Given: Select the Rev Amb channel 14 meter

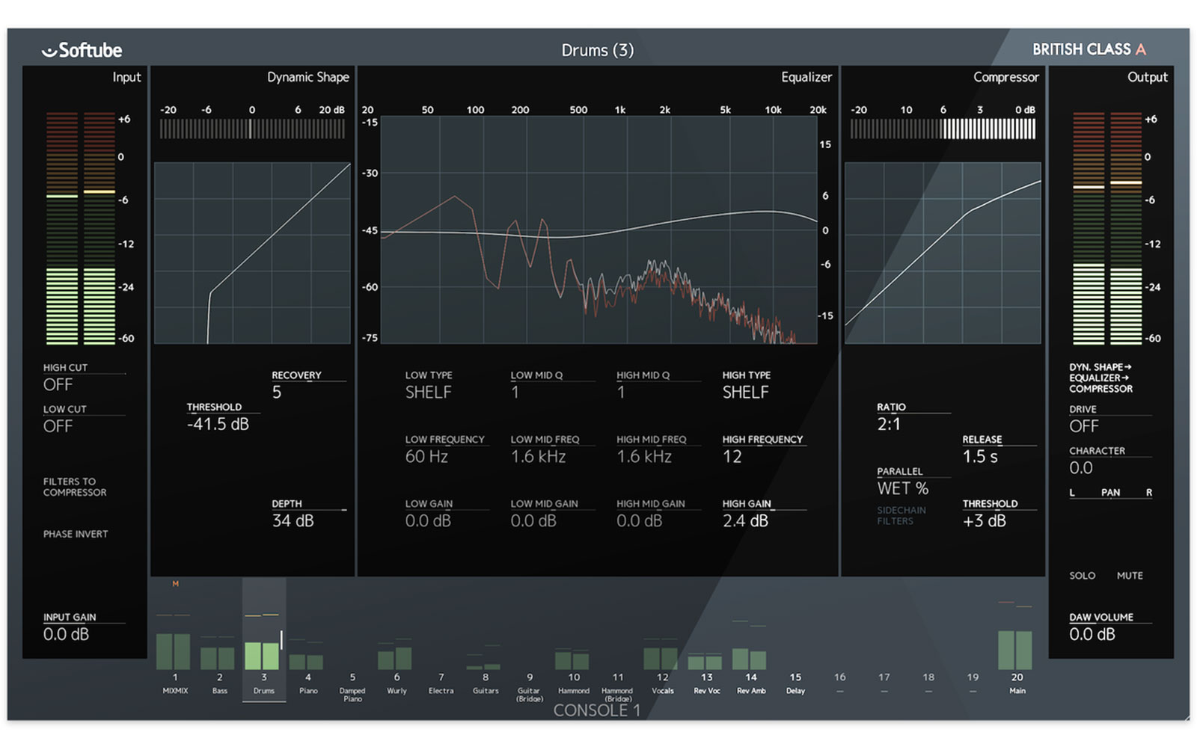Looking at the screenshot, I should (x=750, y=658).
